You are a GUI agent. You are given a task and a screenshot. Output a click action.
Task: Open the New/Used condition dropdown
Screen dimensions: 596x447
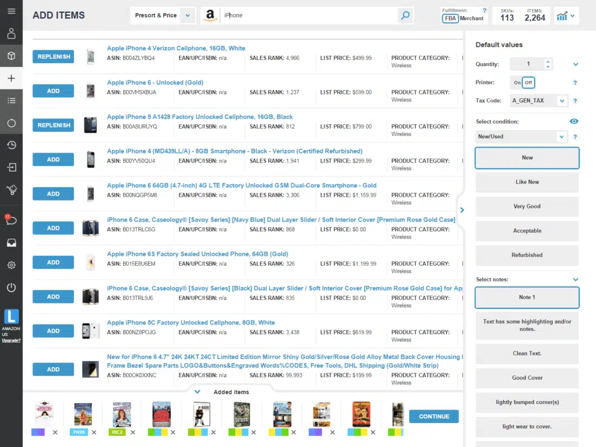tap(561, 137)
